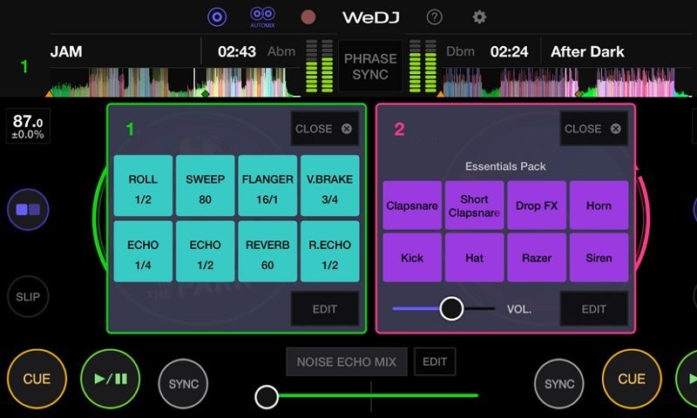Toggle SYNC for the left deck

183,383
